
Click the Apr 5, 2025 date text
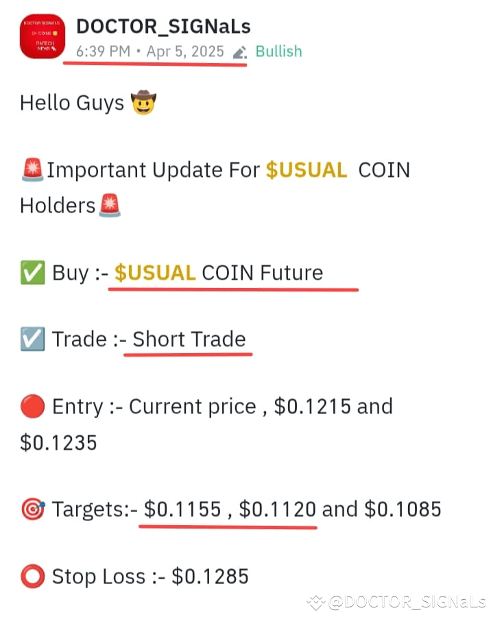(187, 51)
